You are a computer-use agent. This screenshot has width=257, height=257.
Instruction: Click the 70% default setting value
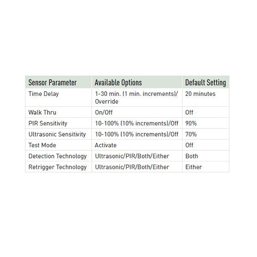191,134
